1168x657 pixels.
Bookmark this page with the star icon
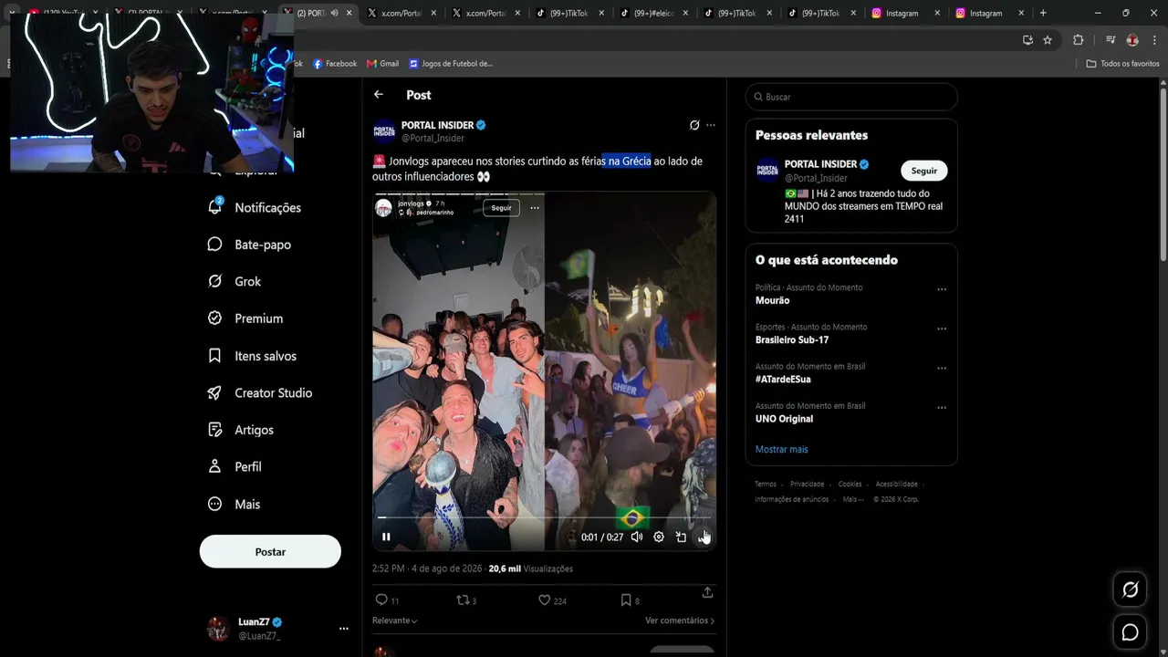[1048, 40]
